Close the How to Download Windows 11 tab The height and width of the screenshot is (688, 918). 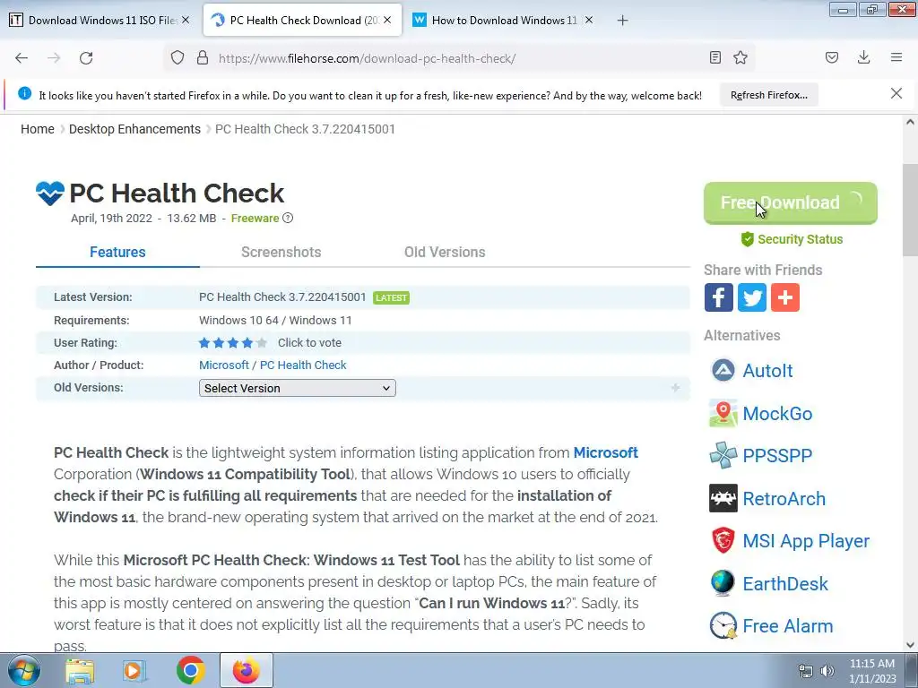tap(589, 20)
